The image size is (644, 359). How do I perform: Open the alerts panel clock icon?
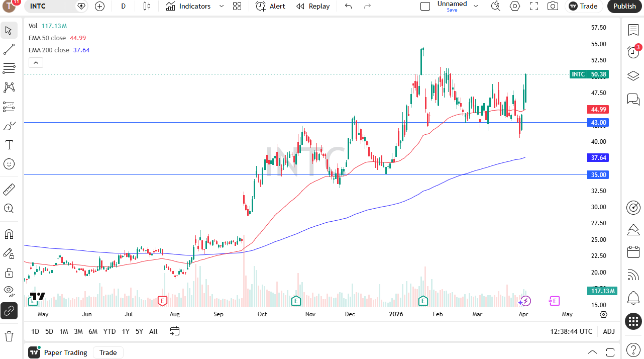pyautogui.click(x=633, y=52)
